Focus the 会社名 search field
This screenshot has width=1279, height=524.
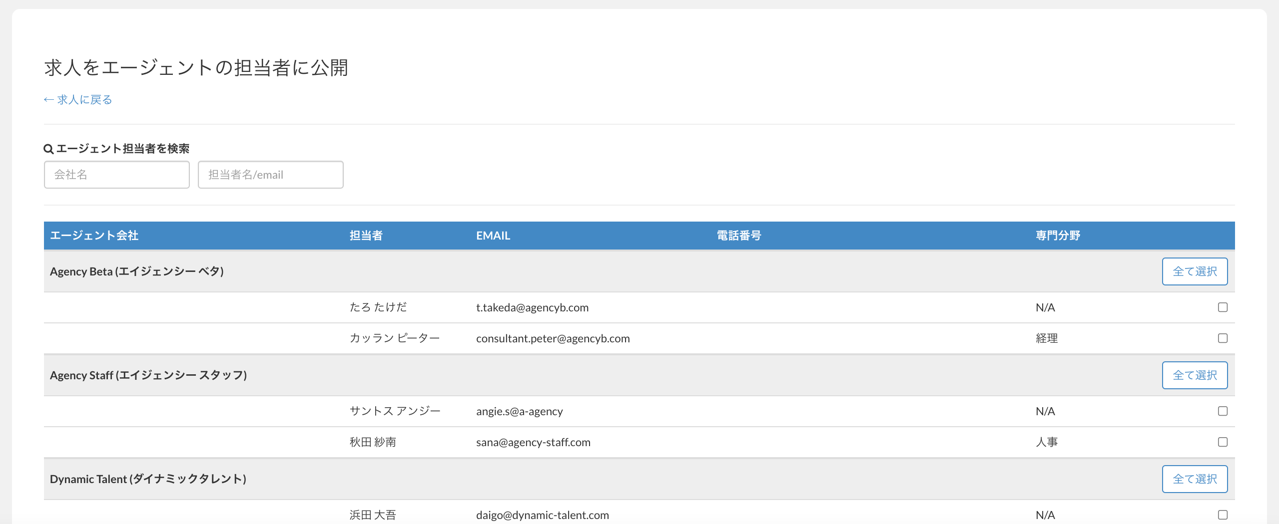pyautogui.click(x=116, y=175)
